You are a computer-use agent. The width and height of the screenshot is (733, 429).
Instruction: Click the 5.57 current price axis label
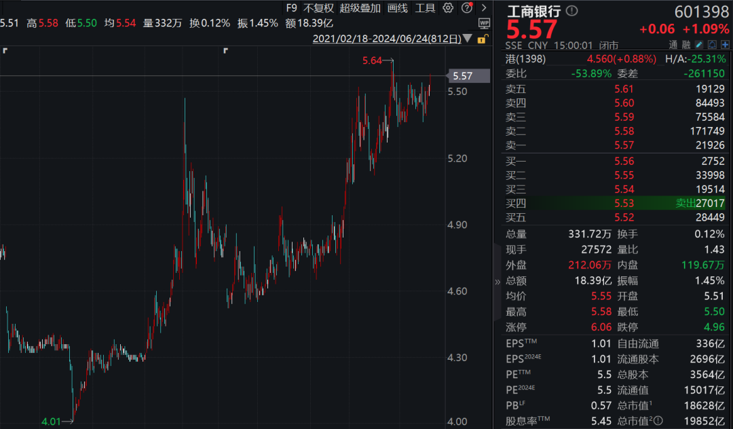[468, 76]
